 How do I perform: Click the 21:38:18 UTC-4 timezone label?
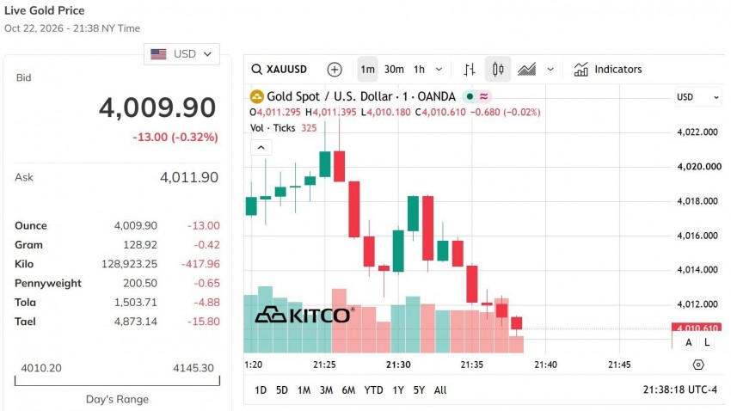point(679,390)
